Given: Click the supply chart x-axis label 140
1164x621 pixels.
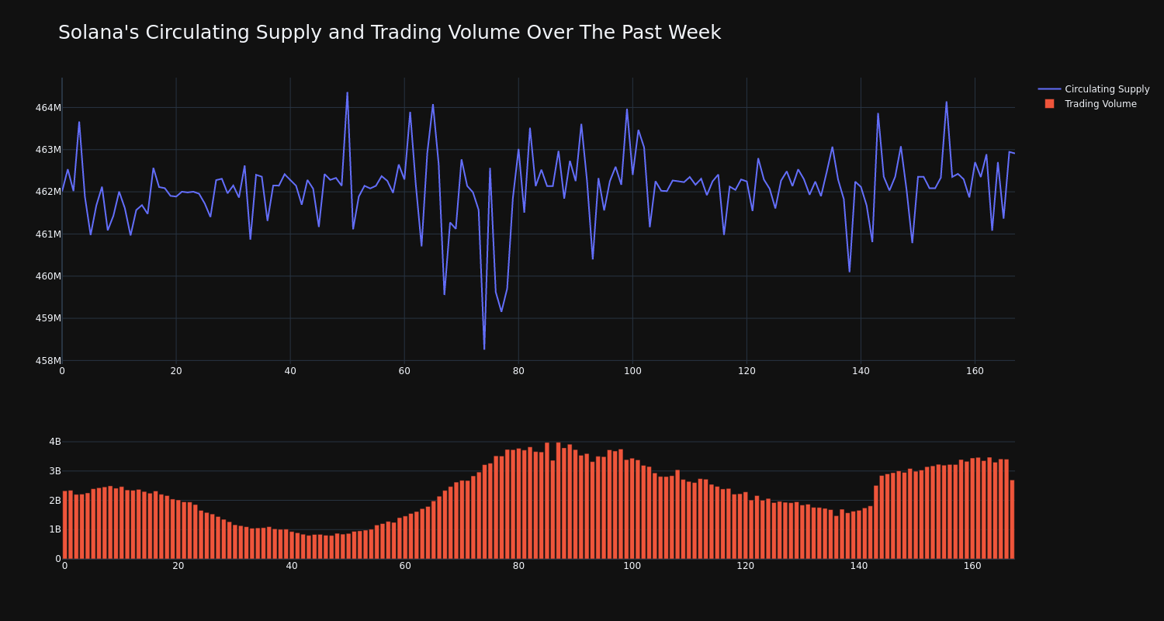Looking at the screenshot, I should (861, 371).
